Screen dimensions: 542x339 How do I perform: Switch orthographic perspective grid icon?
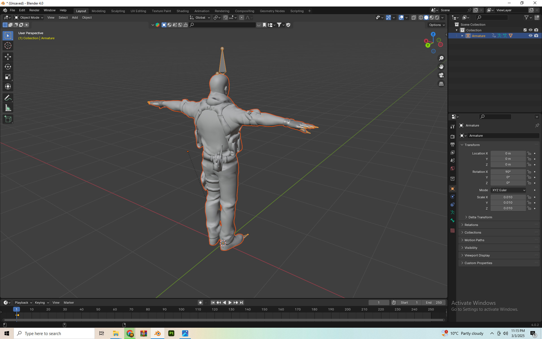(441, 84)
